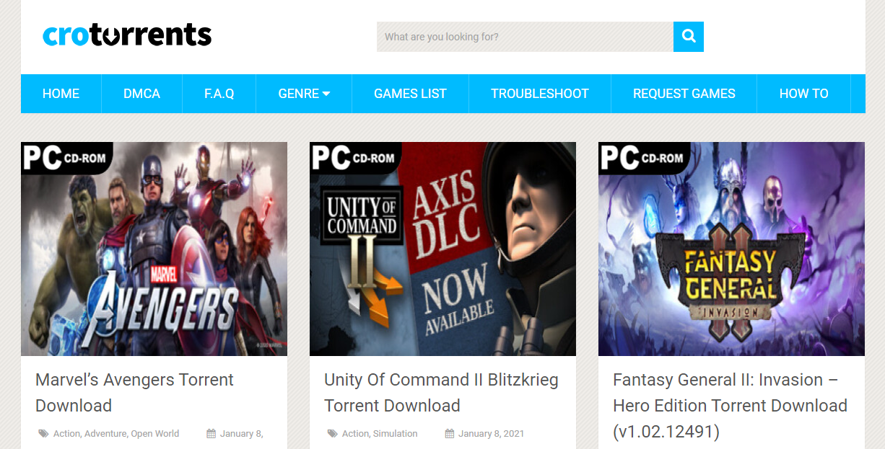Select the Action category under Unity Of Command II
885x449 pixels.
click(355, 434)
